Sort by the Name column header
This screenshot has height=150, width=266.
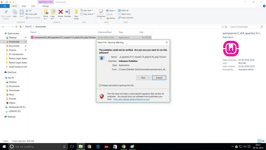click(x=34, y=32)
